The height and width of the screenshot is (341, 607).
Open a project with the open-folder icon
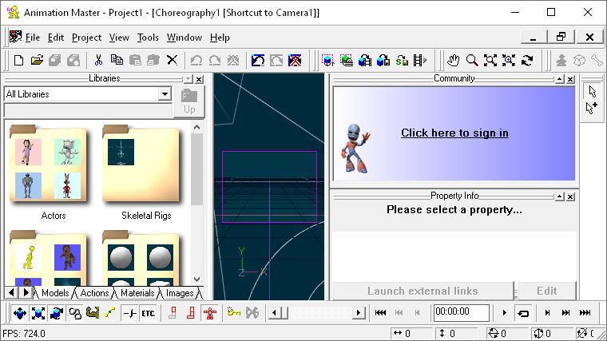click(x=37, y=61)
